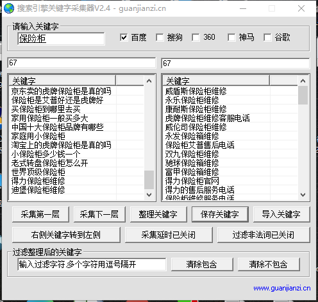Import keywords via 导入关键字 button
318x302 pixels.
click(281, 214)
